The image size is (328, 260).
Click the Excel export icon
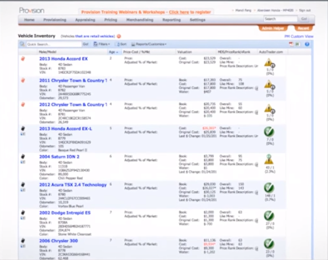coord(297,44)
